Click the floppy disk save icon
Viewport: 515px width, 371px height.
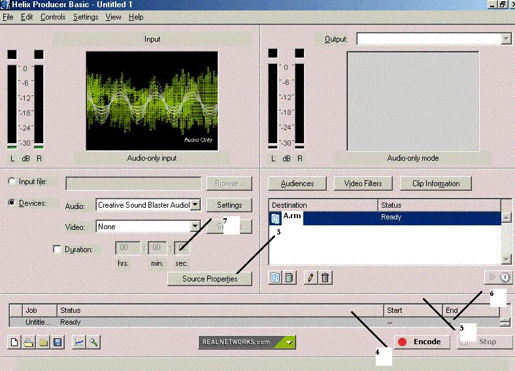[58, 342]
